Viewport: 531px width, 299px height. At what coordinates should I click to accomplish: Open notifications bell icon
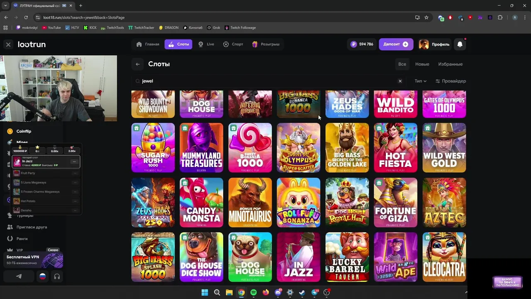[x=460, y=44]
